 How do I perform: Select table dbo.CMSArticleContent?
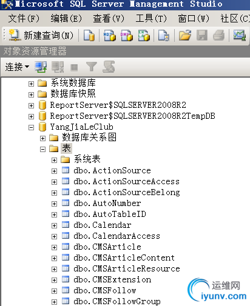point(124,258)
